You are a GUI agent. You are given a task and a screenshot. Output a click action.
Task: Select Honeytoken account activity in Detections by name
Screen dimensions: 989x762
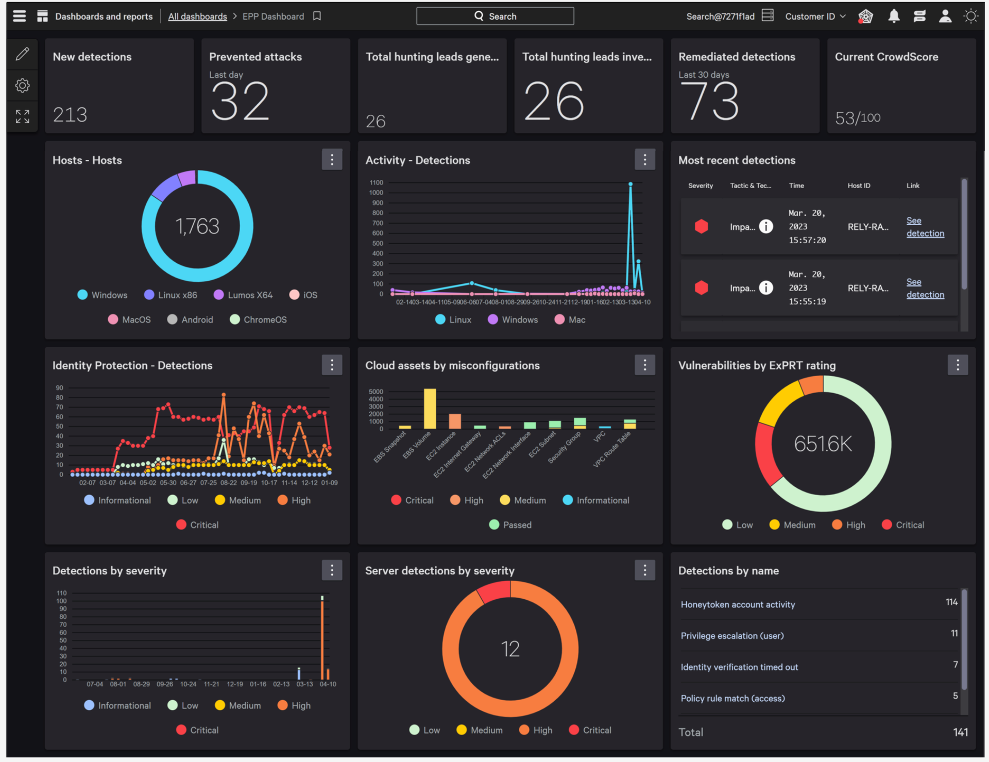[x=738, y=604]
